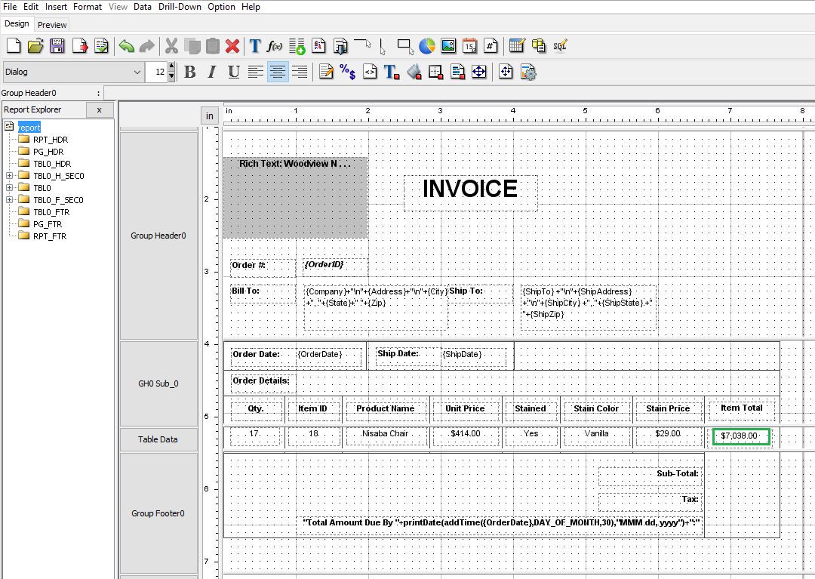This screenshot has height=579, width=815.
Task: Click the Export report icon
Action: [x=80, y=46]
